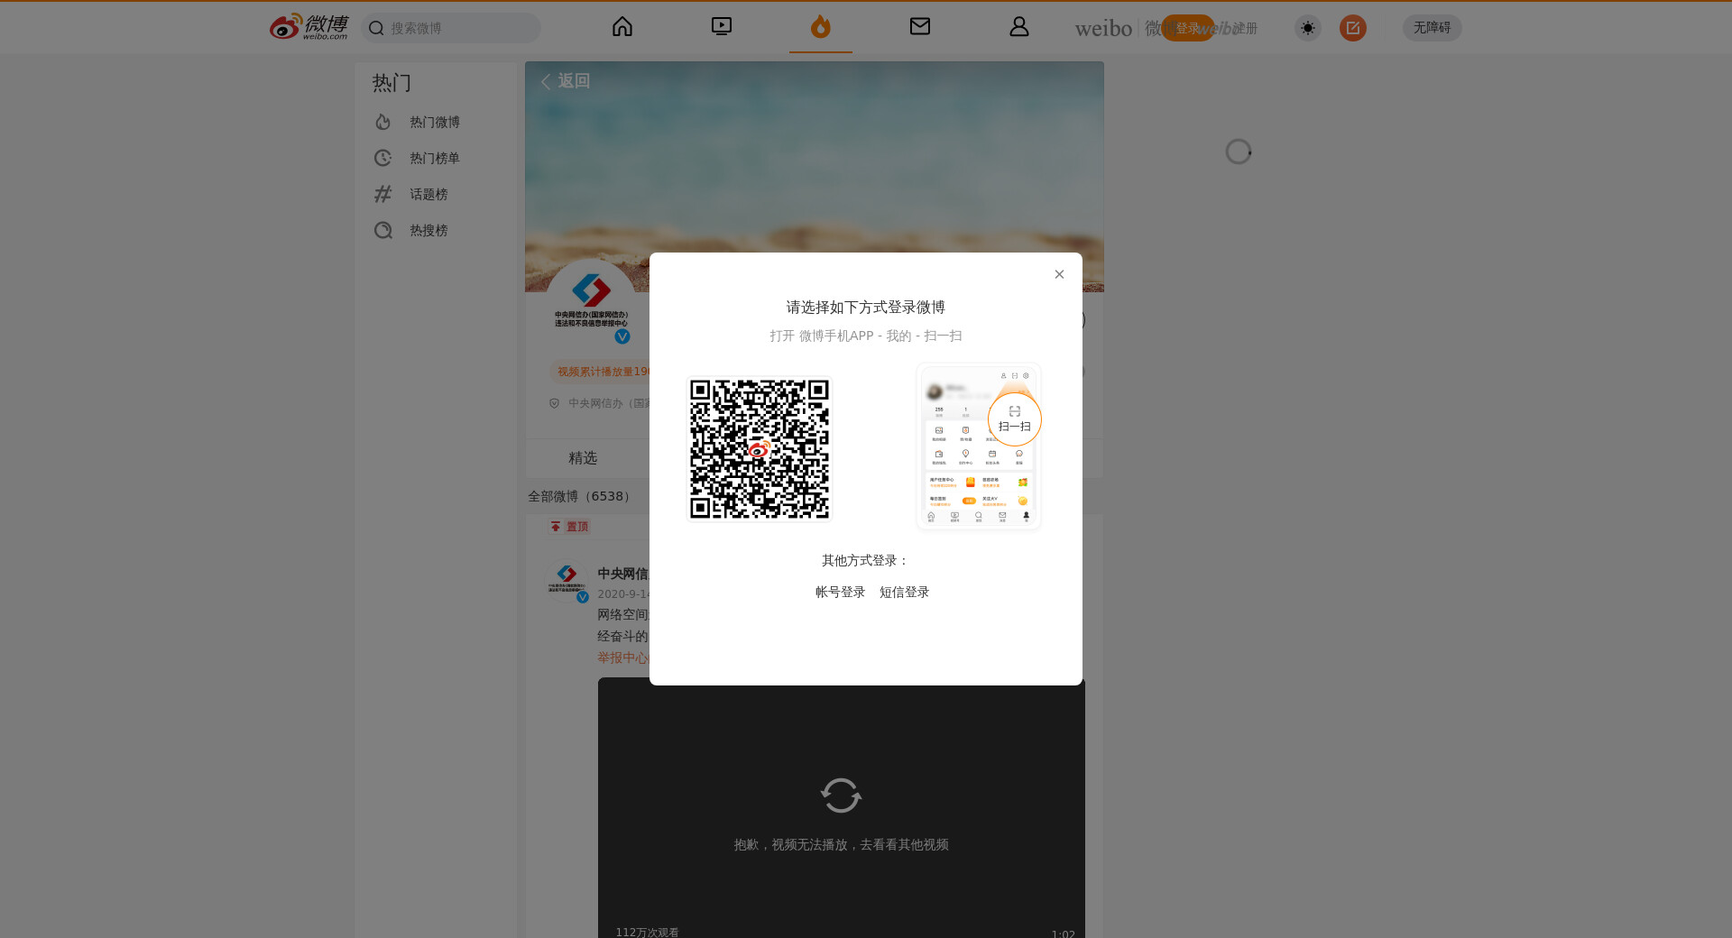Focus the 搜索微博 search field
Screen dimensions: 1732x938
pos(451,28)
